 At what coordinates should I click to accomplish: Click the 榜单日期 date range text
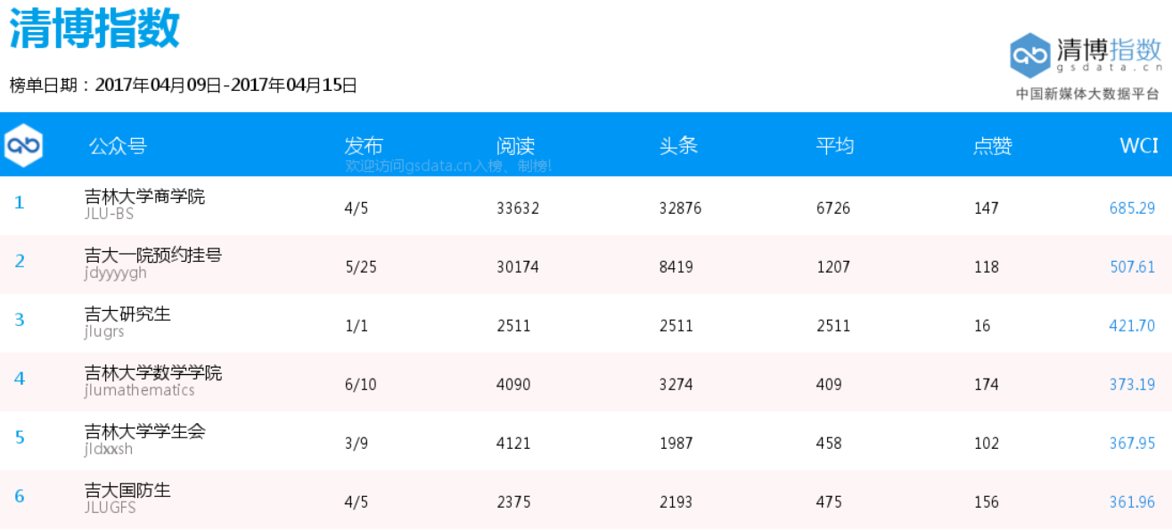point(183,86)
